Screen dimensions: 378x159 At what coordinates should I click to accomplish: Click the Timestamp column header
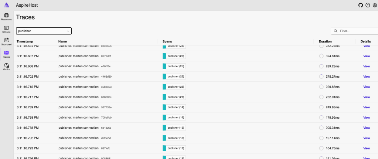click(x=25, y=41)
